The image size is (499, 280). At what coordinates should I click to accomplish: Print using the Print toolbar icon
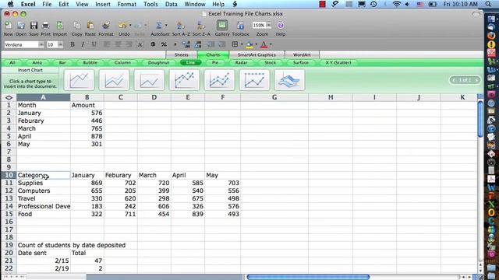pyautogui.click(x=45, y=26)
